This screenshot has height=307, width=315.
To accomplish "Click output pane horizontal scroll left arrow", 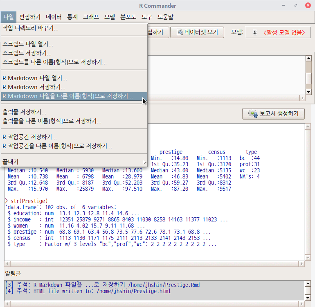I will (x=7, y=264).
